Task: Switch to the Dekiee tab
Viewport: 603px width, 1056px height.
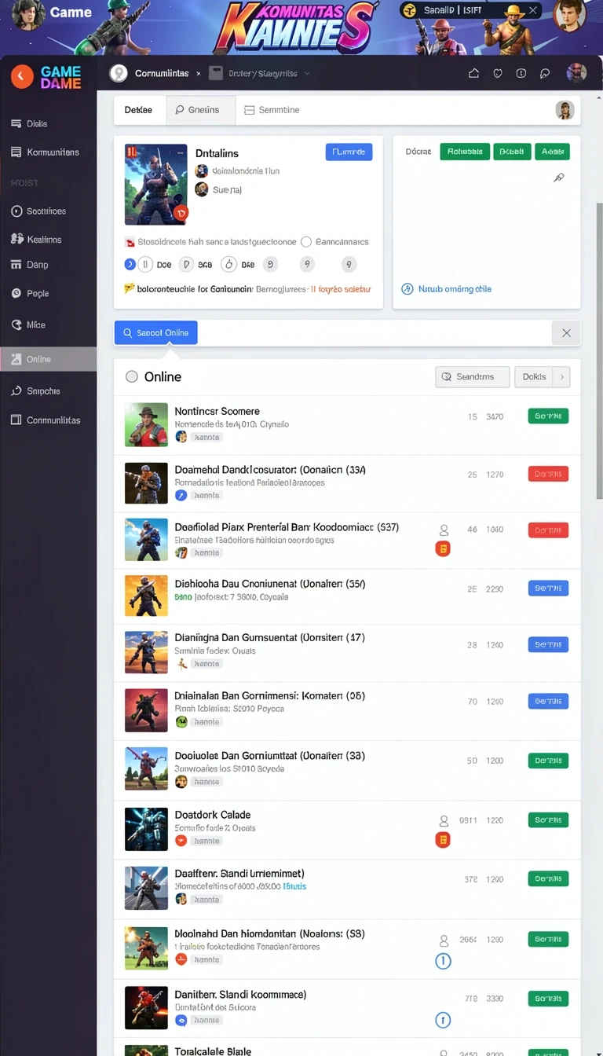Action: pos(139,110)
